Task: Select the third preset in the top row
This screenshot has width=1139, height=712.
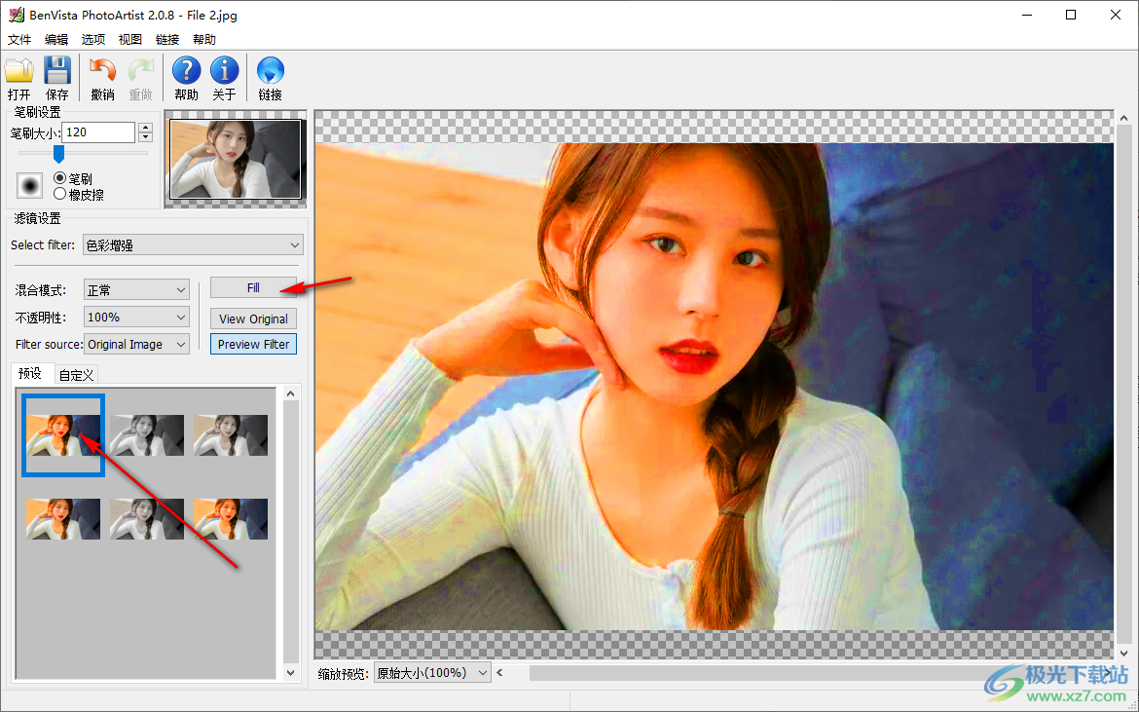Action: (231, 435)
